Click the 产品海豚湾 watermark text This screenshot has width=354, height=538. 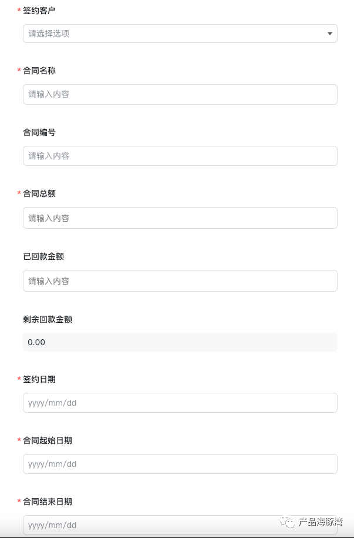321,522
